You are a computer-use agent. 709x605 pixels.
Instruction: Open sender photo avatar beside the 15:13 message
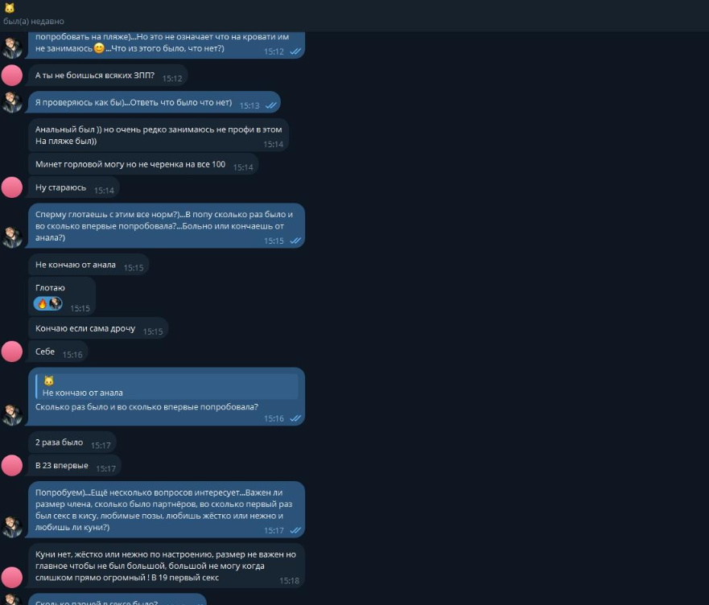click(x=12, y=102)
